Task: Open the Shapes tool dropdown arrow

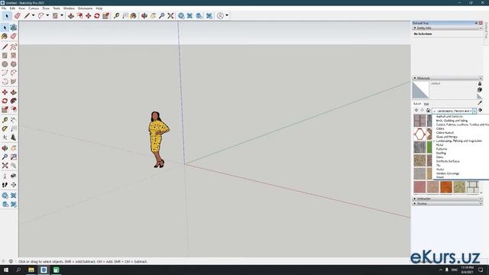Action: 62,15
